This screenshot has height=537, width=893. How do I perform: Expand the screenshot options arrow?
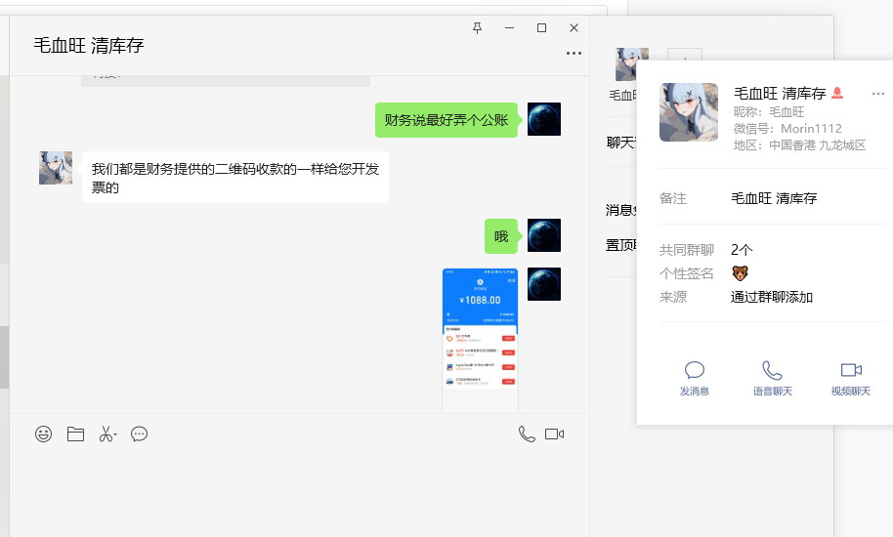(x=115, y=435)
